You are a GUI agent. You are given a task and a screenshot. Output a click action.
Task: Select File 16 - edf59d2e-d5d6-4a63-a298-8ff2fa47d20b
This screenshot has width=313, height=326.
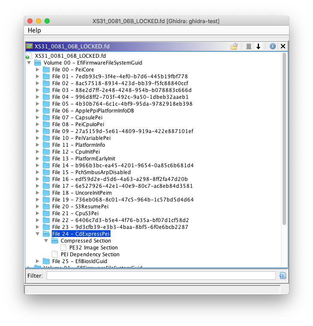(120, 179)
